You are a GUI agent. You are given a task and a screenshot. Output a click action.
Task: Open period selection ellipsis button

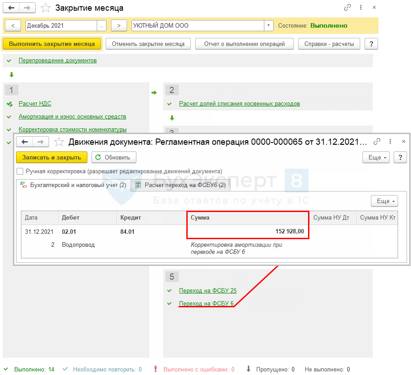click(x=102, y=26)
